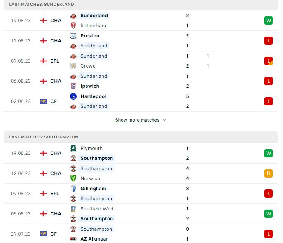Screen dimensions: 283x243
Task: Click the Norwich club crest icon
Action: [x=73, y=178]
